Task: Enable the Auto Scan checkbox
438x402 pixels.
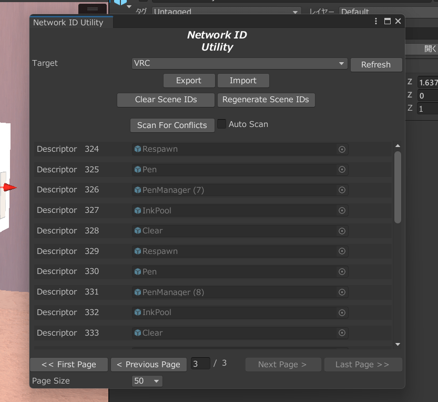Action: coord(222,124)
